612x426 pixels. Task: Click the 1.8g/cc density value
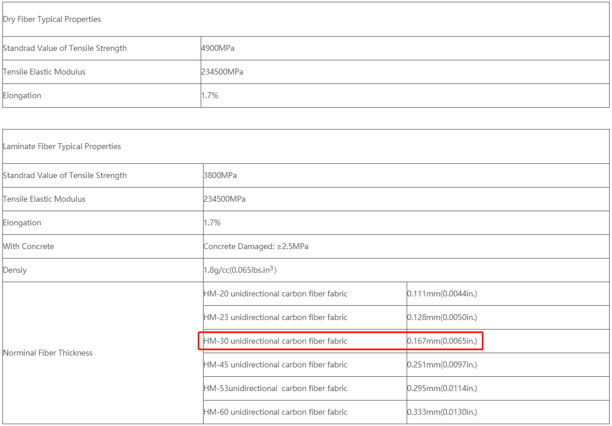pos(240,270)
